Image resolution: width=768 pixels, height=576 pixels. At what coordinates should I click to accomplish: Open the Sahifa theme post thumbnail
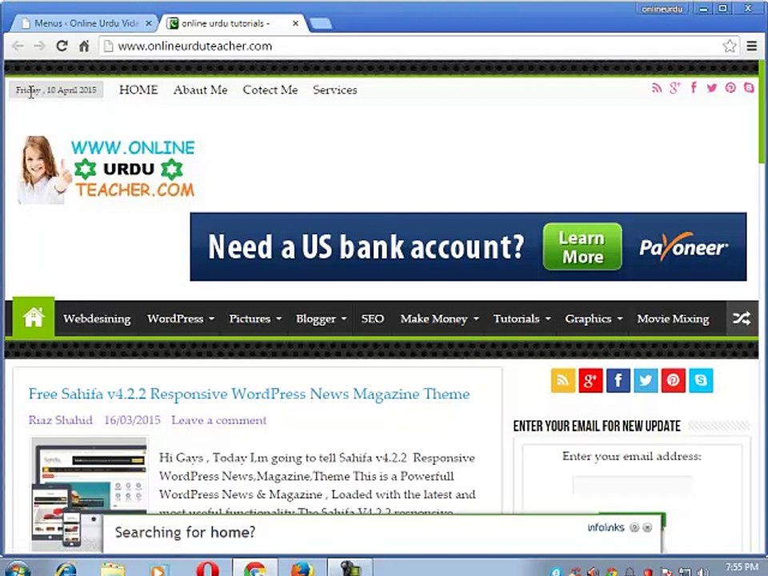pos(90,494)
